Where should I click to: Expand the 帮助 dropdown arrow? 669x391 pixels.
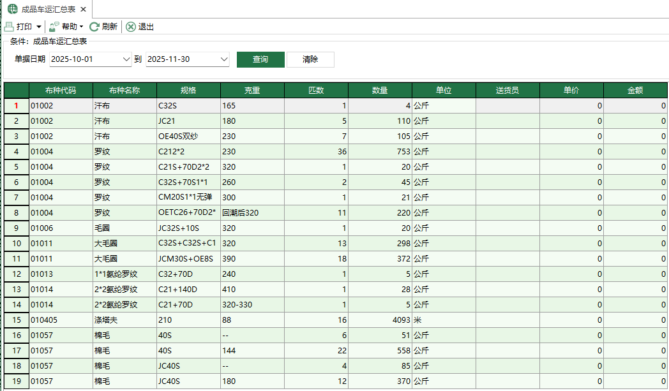(x=82, y=27)
